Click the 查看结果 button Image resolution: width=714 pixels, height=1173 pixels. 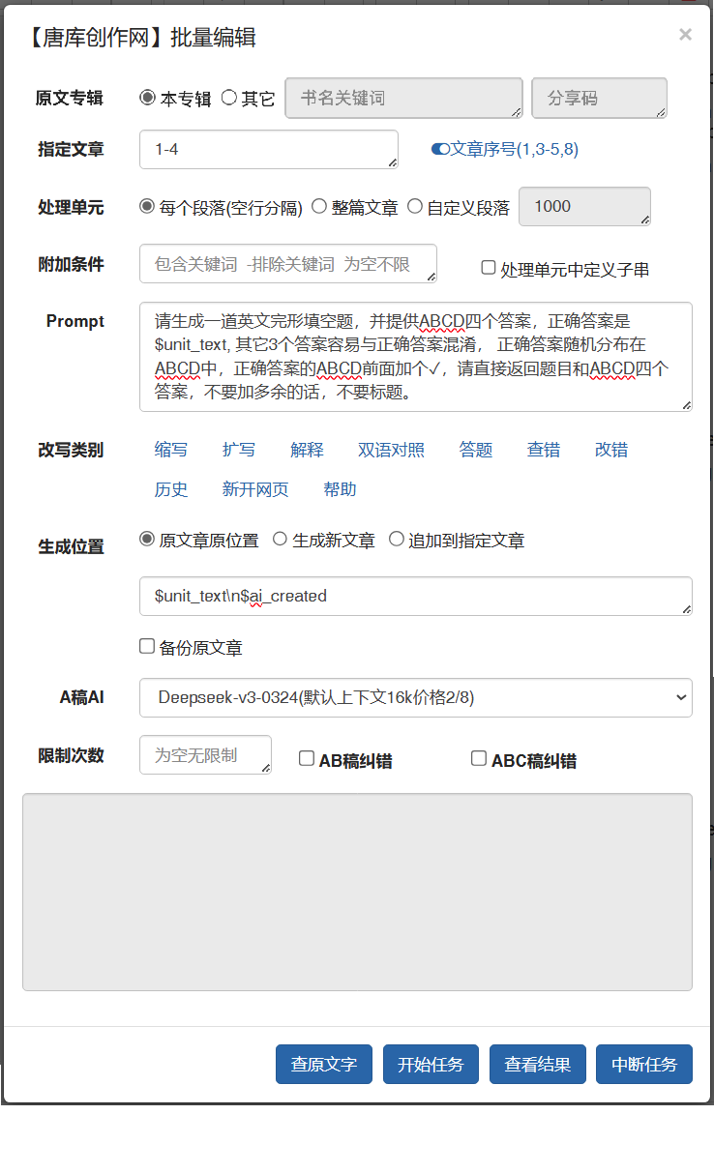[x=537, y=1065]
